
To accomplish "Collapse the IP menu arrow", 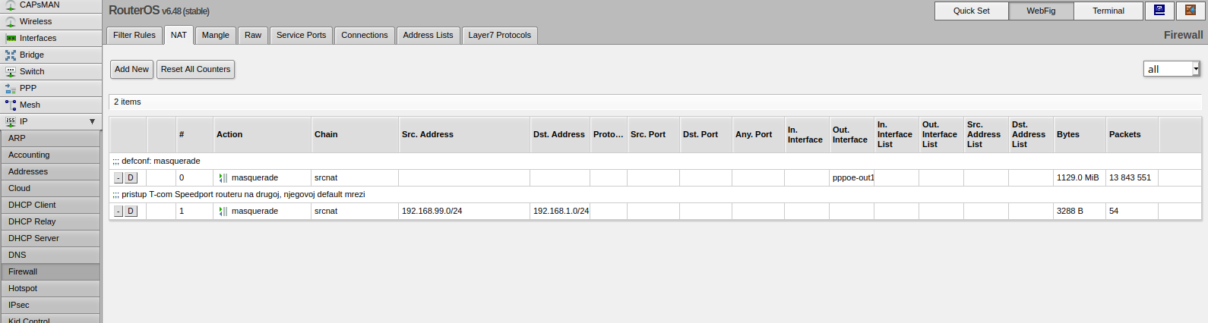I will tap(92, 122).
